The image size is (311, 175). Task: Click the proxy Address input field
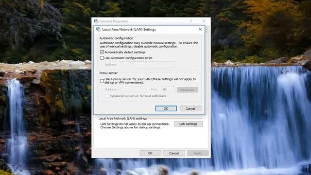click(x=134, y=89)
